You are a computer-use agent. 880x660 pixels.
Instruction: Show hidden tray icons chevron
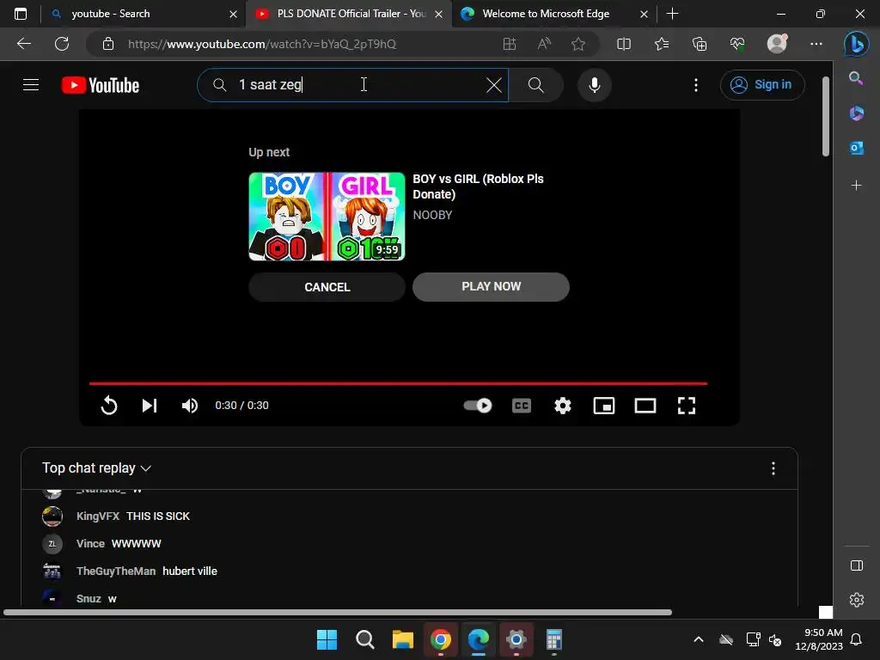coord(698,639)
